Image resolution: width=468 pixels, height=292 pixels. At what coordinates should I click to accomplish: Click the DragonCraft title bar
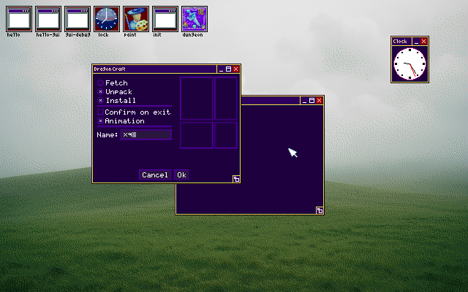154,69
